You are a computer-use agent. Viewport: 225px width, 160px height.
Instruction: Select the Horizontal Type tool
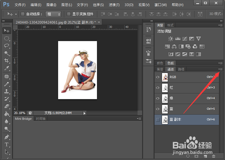pyautogui.click(x=7, y=144)
